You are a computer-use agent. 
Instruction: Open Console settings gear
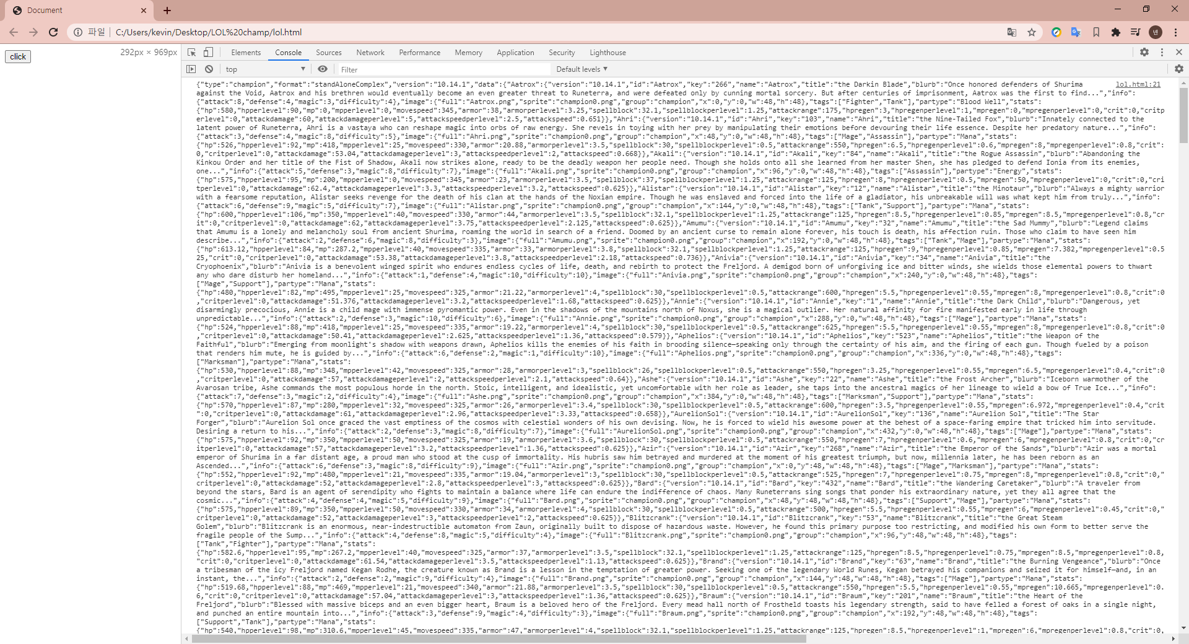click(x=1179, y=69)
